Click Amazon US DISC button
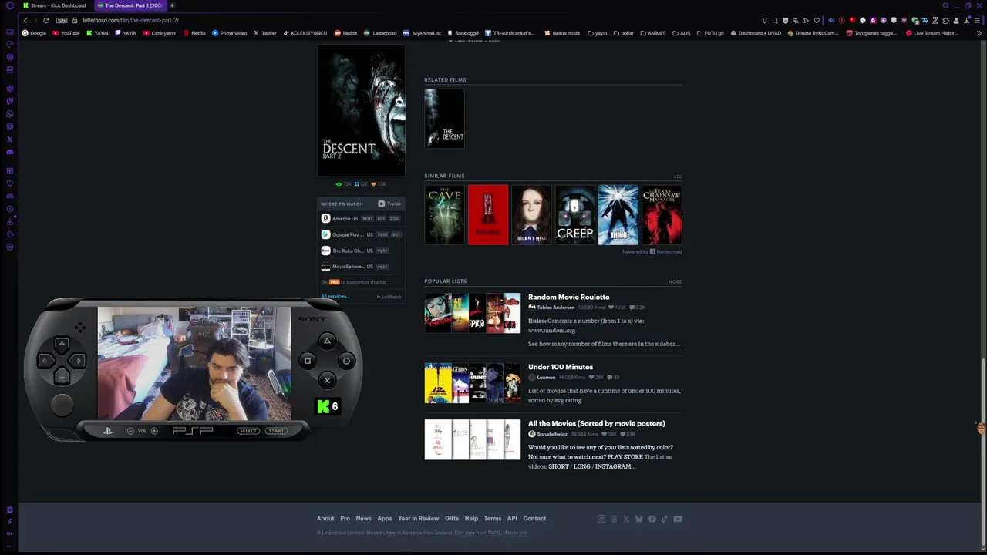987x555 pixels. 395,218
